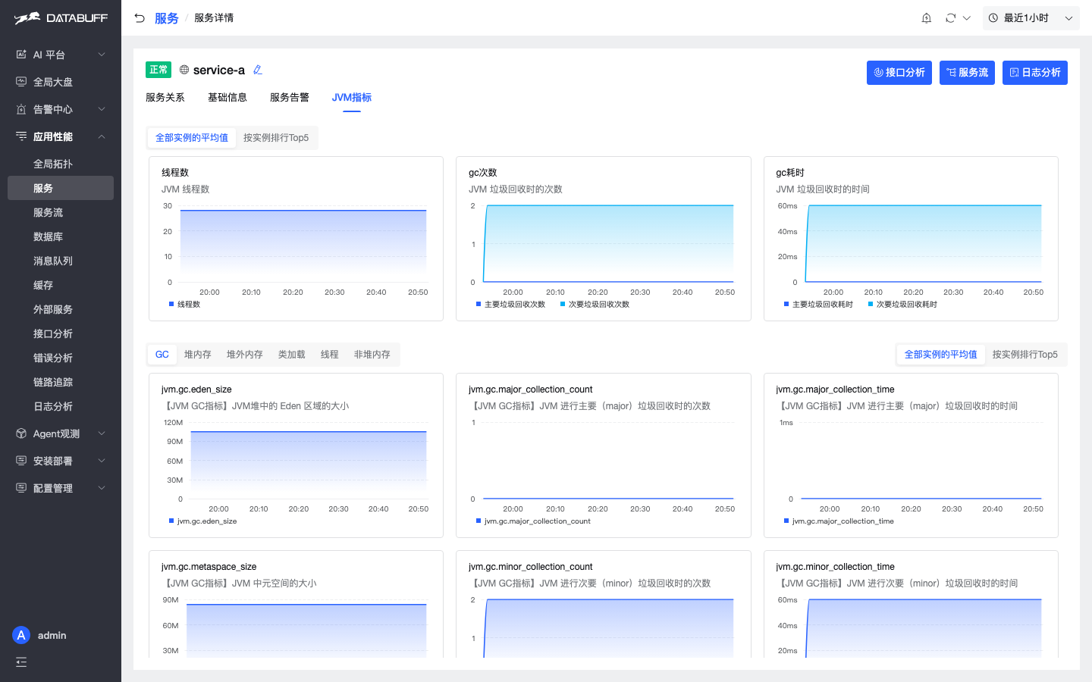Switch to the 服务告警 tab
The image size is (1092, 682).
point(290,97)
